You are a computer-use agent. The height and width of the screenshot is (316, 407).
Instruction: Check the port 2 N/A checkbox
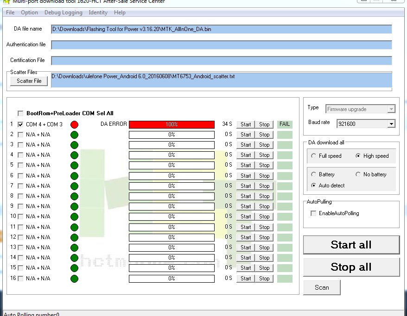click(20, 135)
